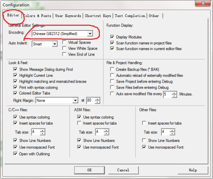Toggle ASM Files Use monospaced Font

[79, 147]
